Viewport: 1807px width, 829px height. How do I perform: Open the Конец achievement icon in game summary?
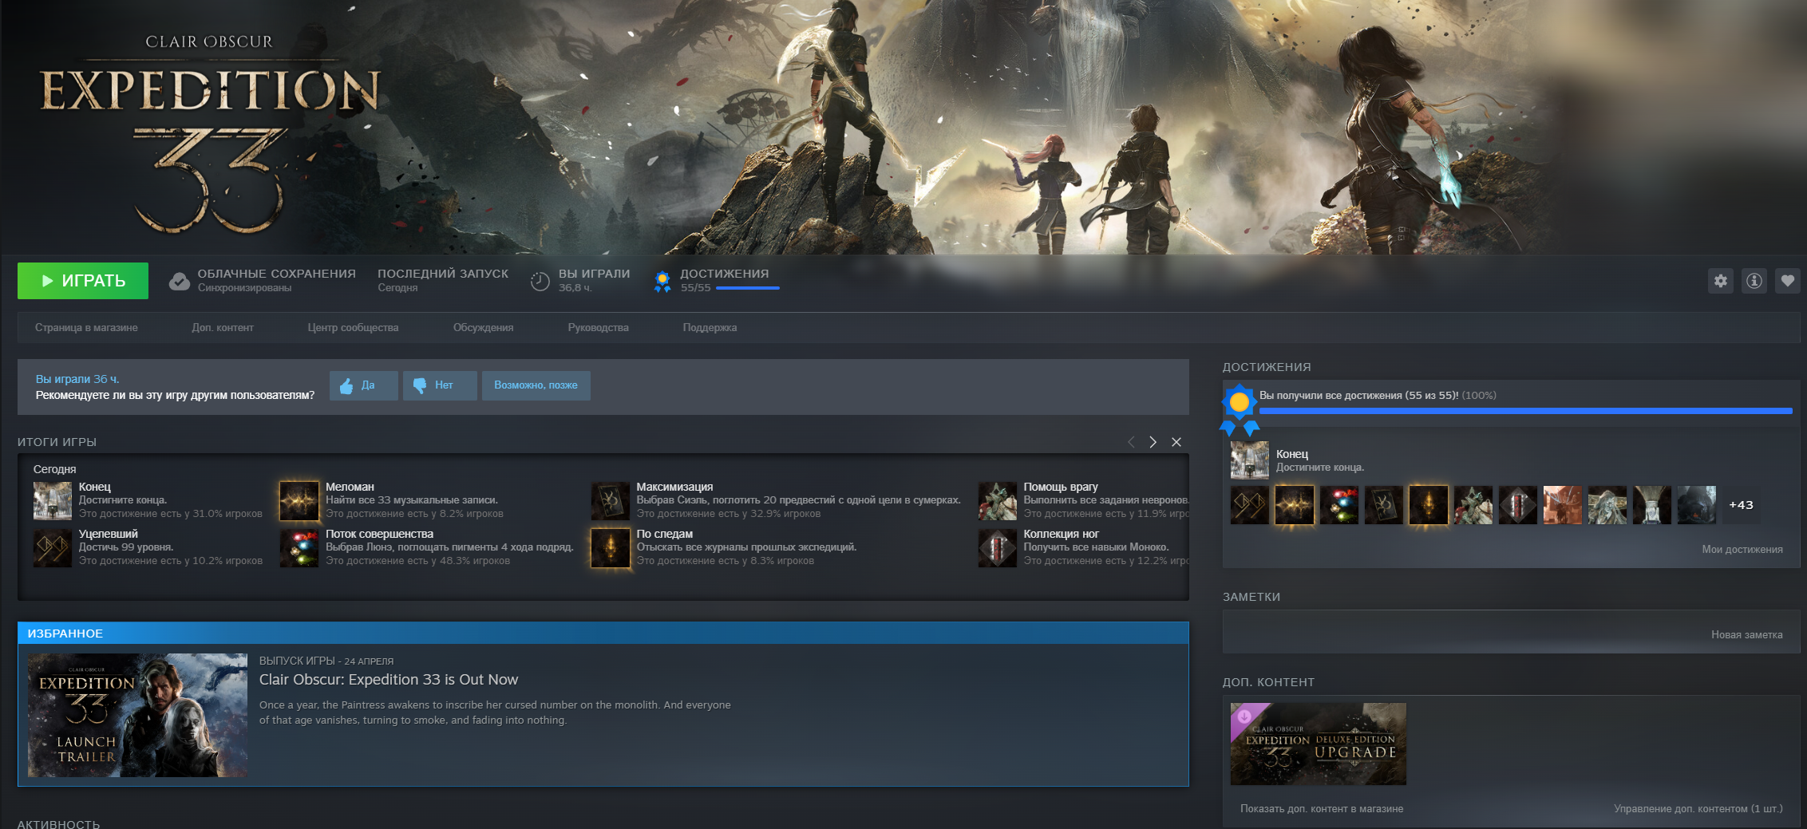click(53, 501)
